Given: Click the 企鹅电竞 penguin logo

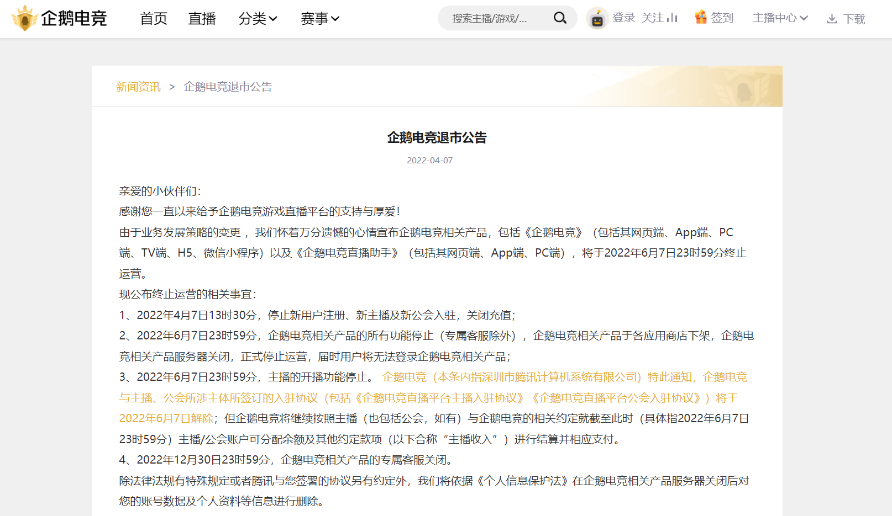Looking at the screenshot, I should coord(24,18).
